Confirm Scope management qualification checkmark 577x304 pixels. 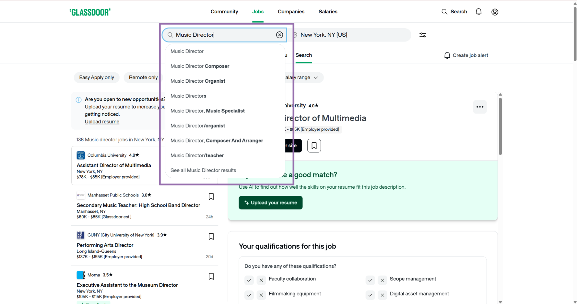coord(370,280)
